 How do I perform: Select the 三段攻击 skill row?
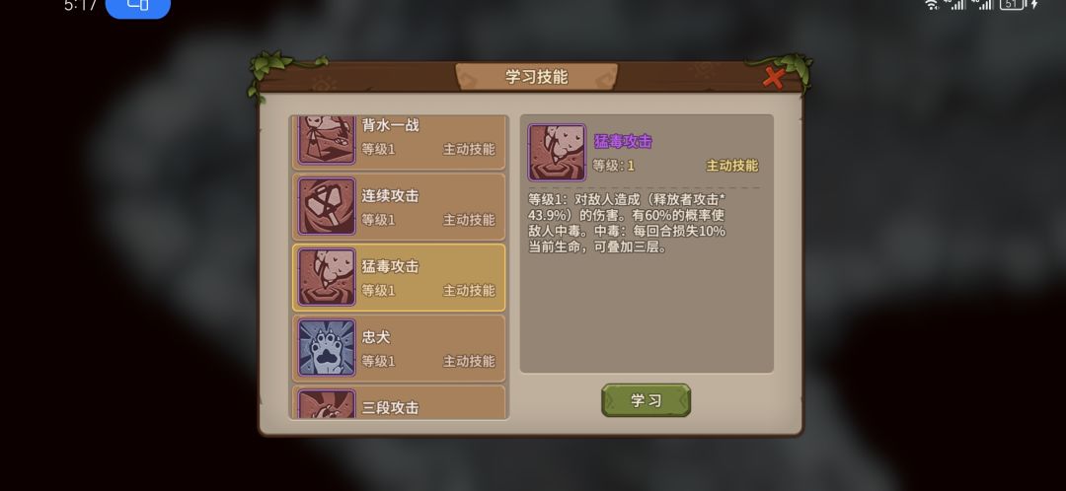(399, 402)
